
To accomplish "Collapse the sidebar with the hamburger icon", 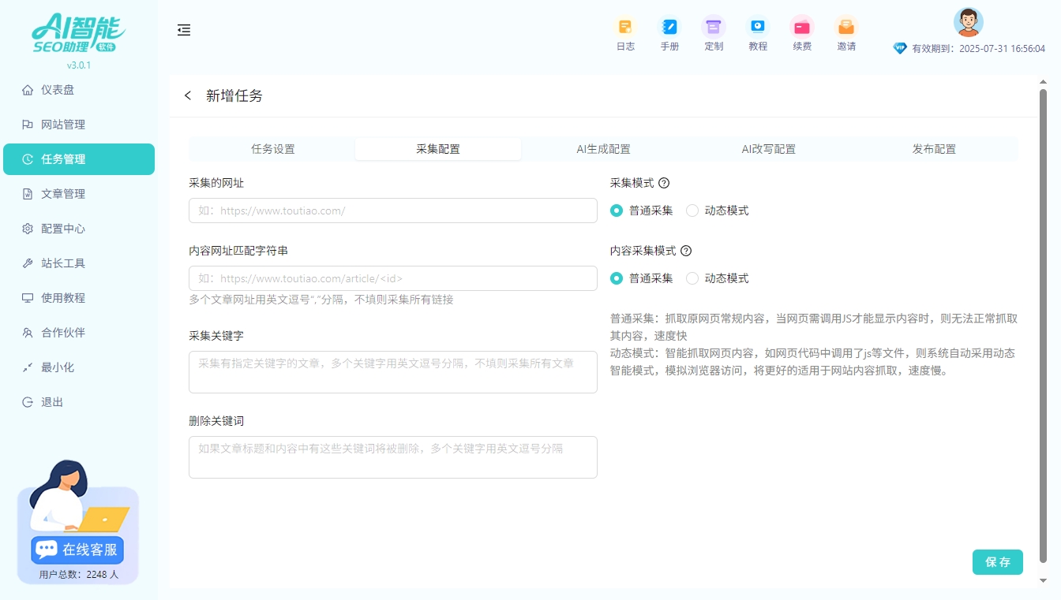I will 184,30.
